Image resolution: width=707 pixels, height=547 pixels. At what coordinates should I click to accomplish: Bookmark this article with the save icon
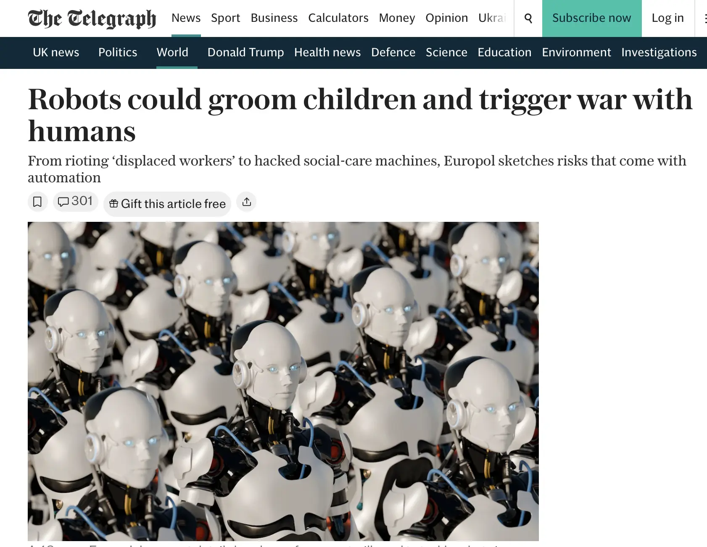click(37, 202)
